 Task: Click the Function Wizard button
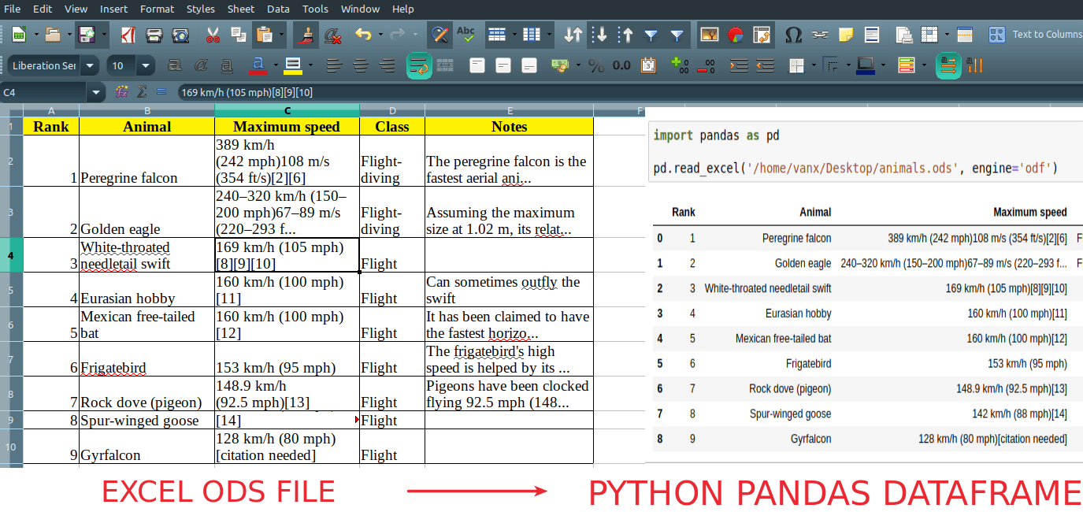click(120, 92)
